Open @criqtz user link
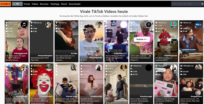 (x=74, y=53)
